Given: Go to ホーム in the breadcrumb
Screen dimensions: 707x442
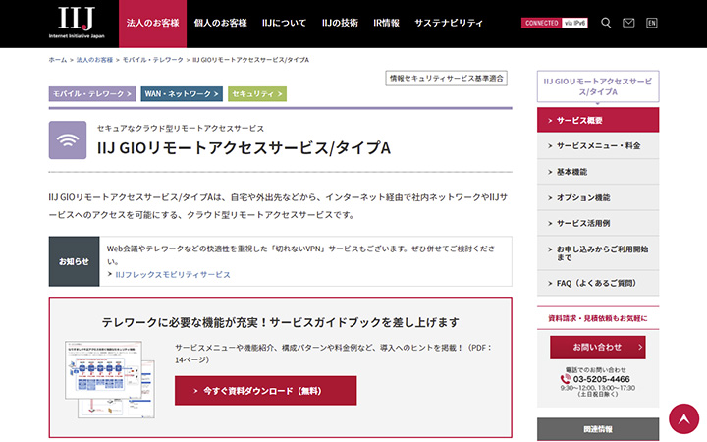Looking at the screenshot, I should point(58,60).
